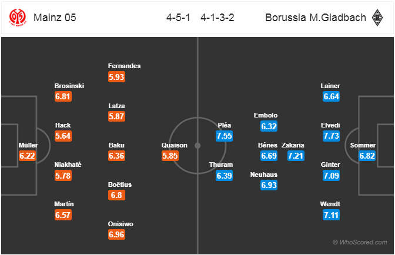Click the Fernandes player name
The image size is (395, 255).
click(x=124, y=66)
